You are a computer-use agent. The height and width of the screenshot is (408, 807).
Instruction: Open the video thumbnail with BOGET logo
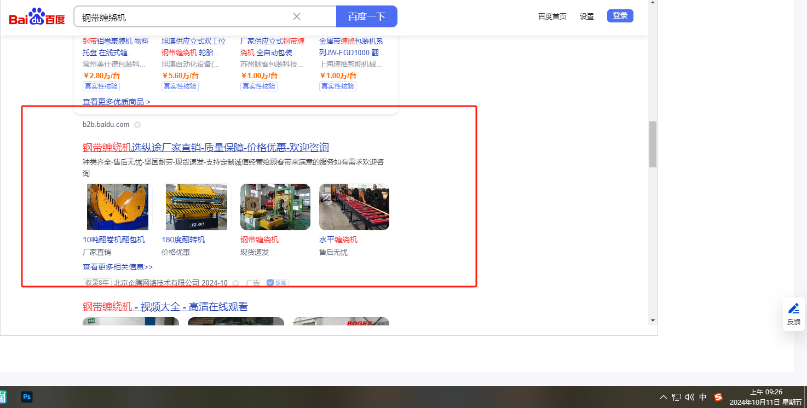coord(341,321)
